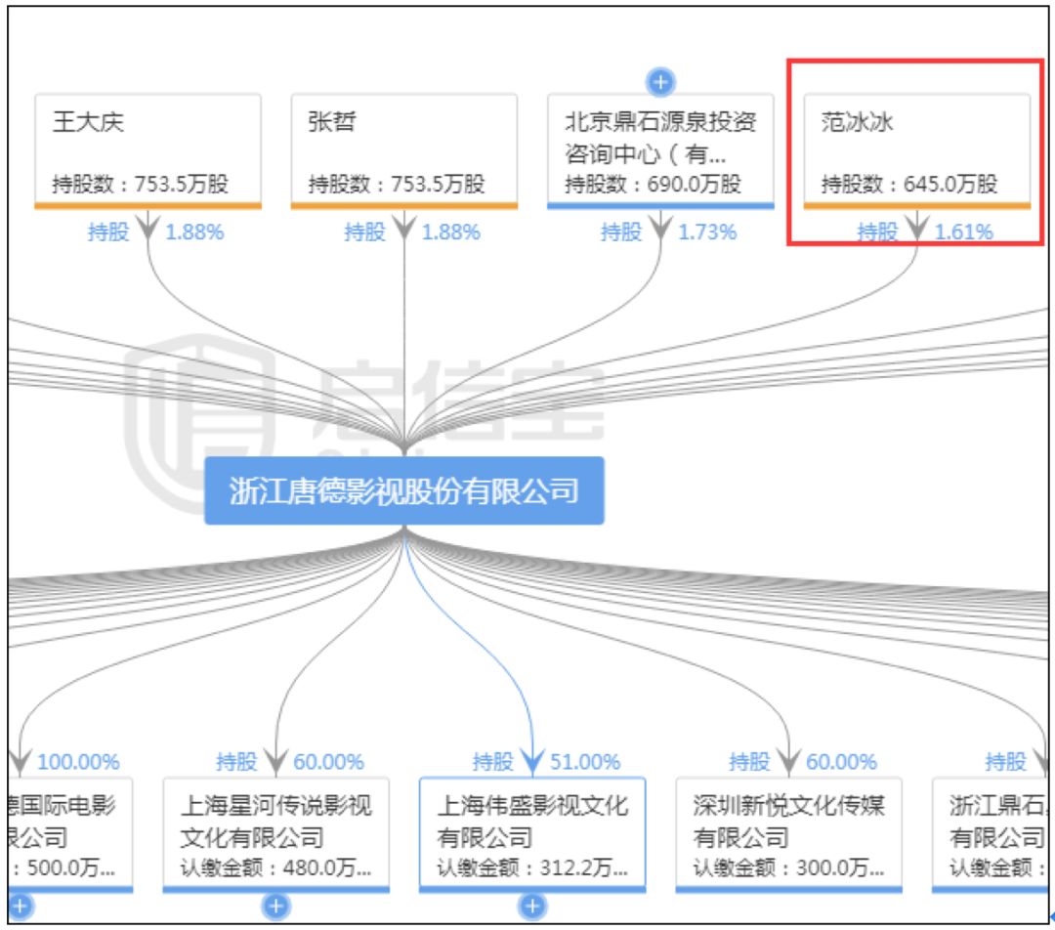Open the 北京鼎石源泉投资咨询中心 shareholder card
This screenshot has width=1055, height=930.
[660, 150]
